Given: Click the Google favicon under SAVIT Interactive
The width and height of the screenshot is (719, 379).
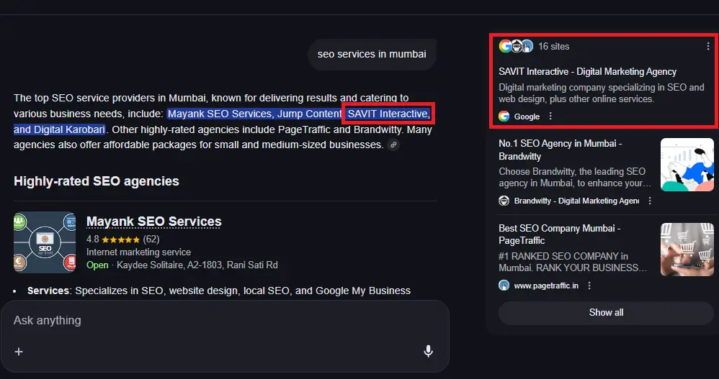Looking at the screenshot, I should click(504, 117).
